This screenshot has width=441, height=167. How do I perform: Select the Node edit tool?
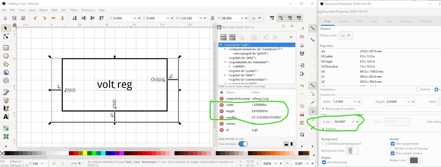click(x=6, y=36)
